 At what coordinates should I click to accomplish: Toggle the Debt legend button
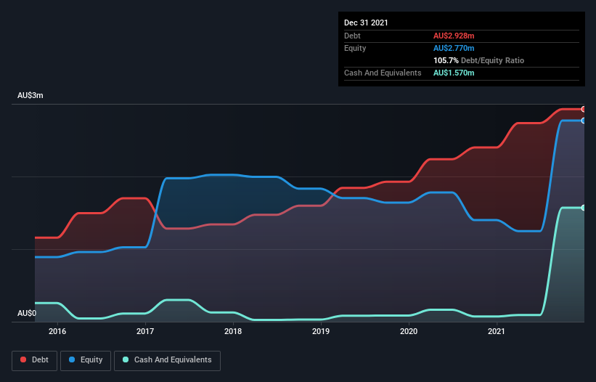pyautogui.click(x=35, y=360)
